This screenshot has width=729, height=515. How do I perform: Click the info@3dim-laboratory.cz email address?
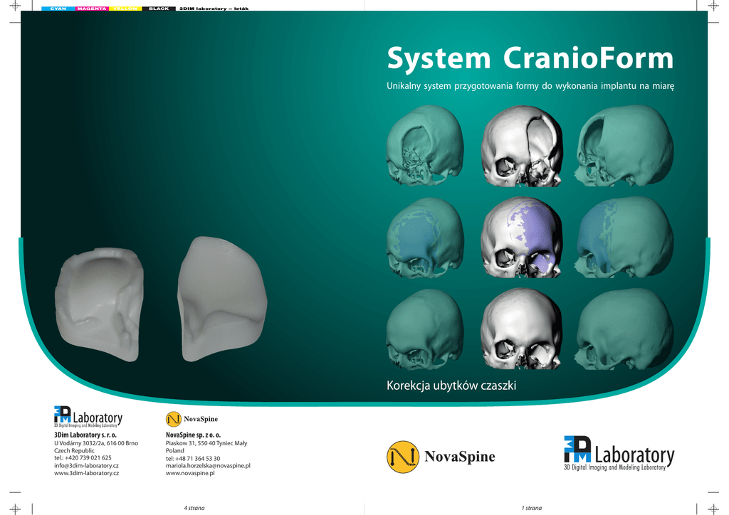point(86,465)
